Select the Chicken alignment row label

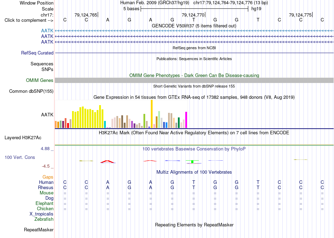tap(45, 208)
